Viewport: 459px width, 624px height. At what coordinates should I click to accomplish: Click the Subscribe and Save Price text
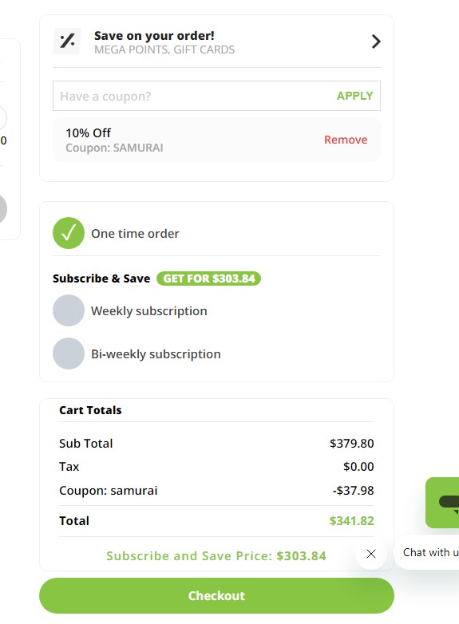click(x=216, y=555)
